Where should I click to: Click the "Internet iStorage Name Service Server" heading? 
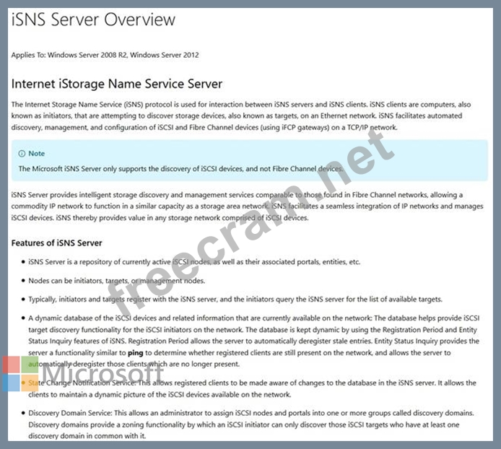tap(117, 84)
